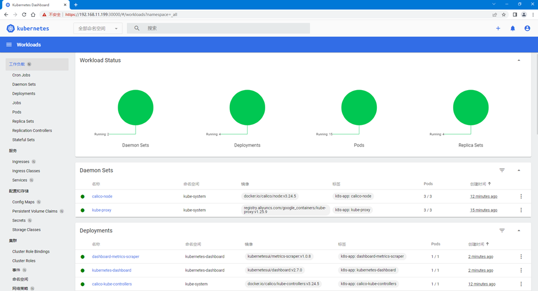Open Persistent Volume Claims in the sidebar
The image size is (538, 291).
tap(35, 211)
